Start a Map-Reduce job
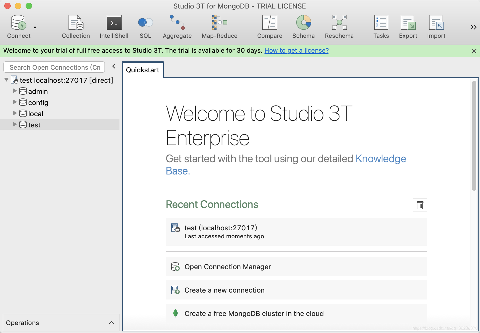480x333 pixels. (219, 26)
